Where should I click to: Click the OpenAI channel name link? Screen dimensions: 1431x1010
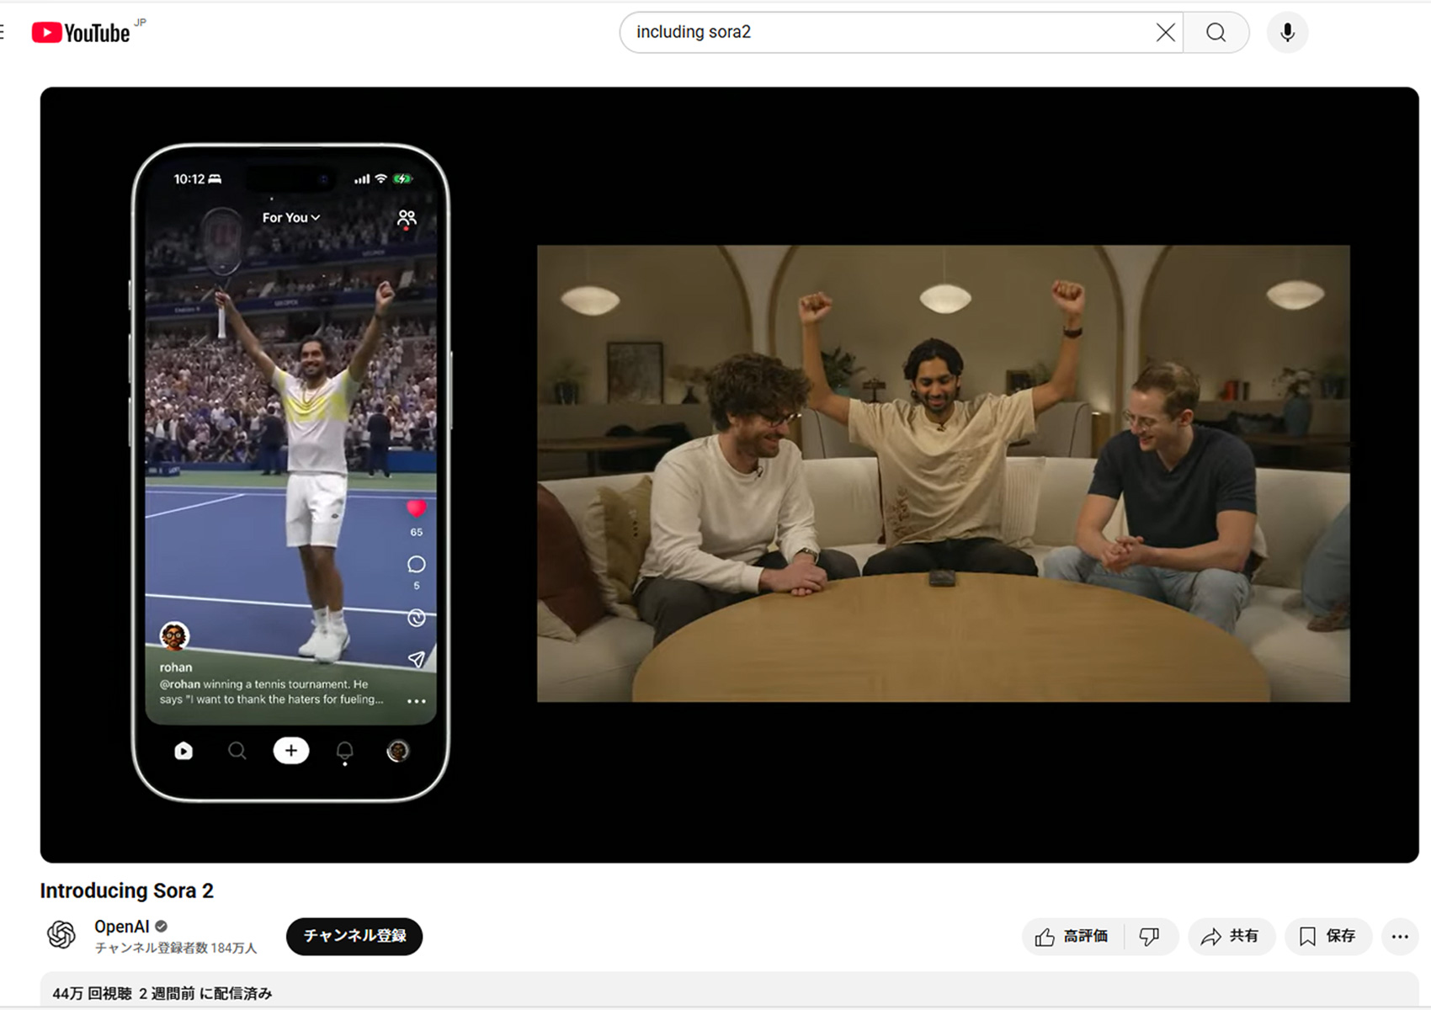[121, 926]
